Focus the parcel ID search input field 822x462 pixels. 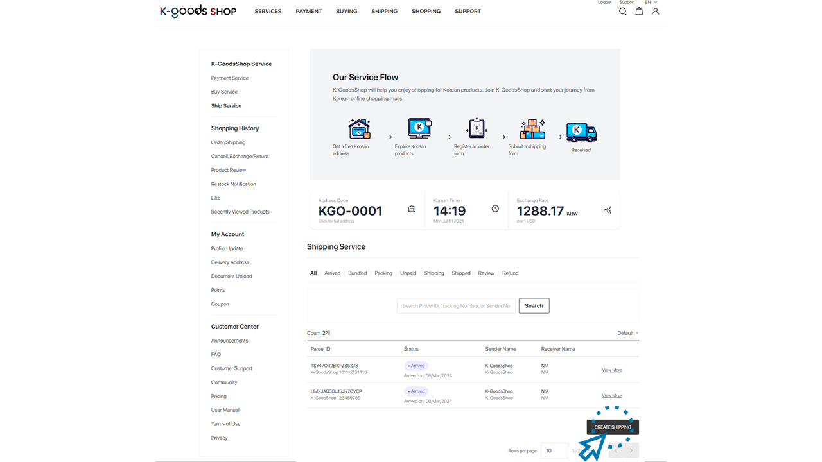(456, 306)
